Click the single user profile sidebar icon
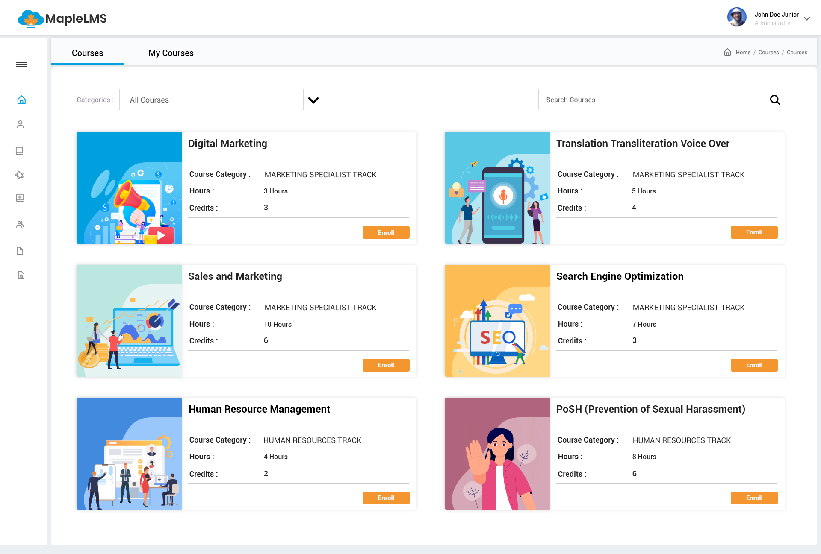 [x=20, y=124]
